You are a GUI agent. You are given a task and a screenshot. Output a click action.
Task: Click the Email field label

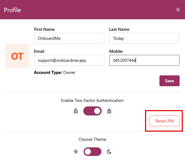point(39,52)
